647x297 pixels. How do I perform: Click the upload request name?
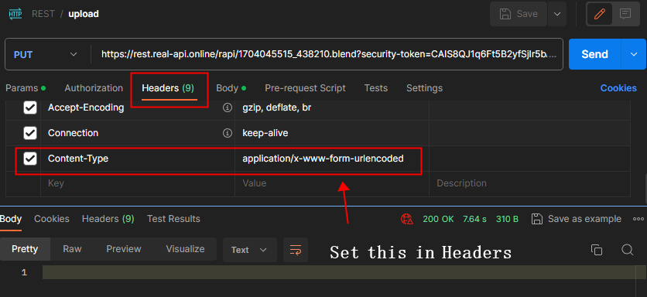pyautogui.click(x=84, y=14)
